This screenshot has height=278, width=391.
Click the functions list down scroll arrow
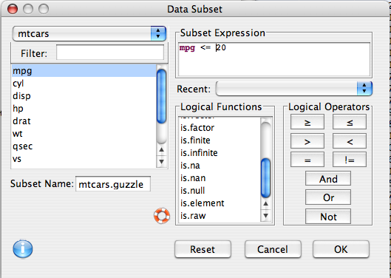pos(266,216)
